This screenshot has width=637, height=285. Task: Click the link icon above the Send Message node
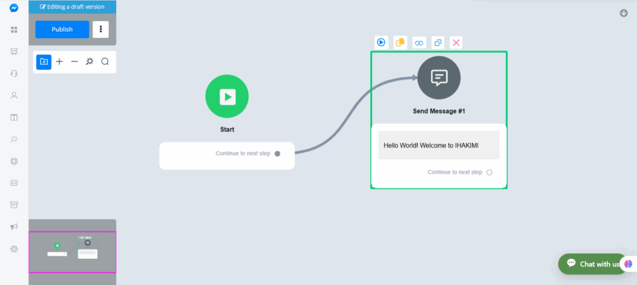(419, 42)
